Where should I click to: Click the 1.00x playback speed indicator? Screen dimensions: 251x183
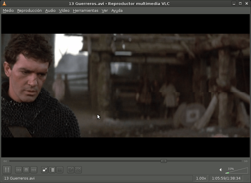pos(201,178)
